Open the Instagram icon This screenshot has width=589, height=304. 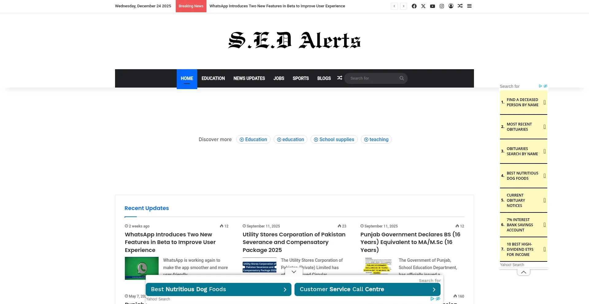click(x=442, y=6)
